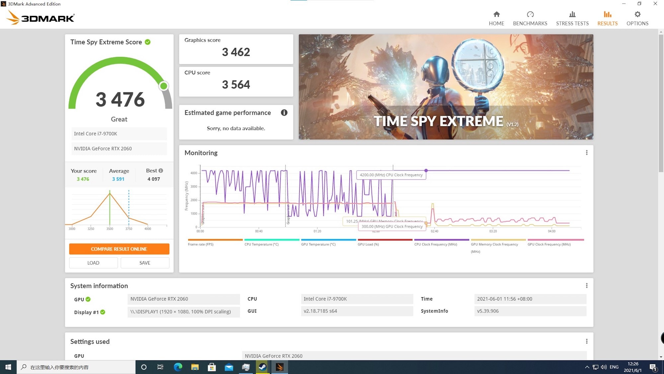Open Steam from the taskbar

point(263,367)
